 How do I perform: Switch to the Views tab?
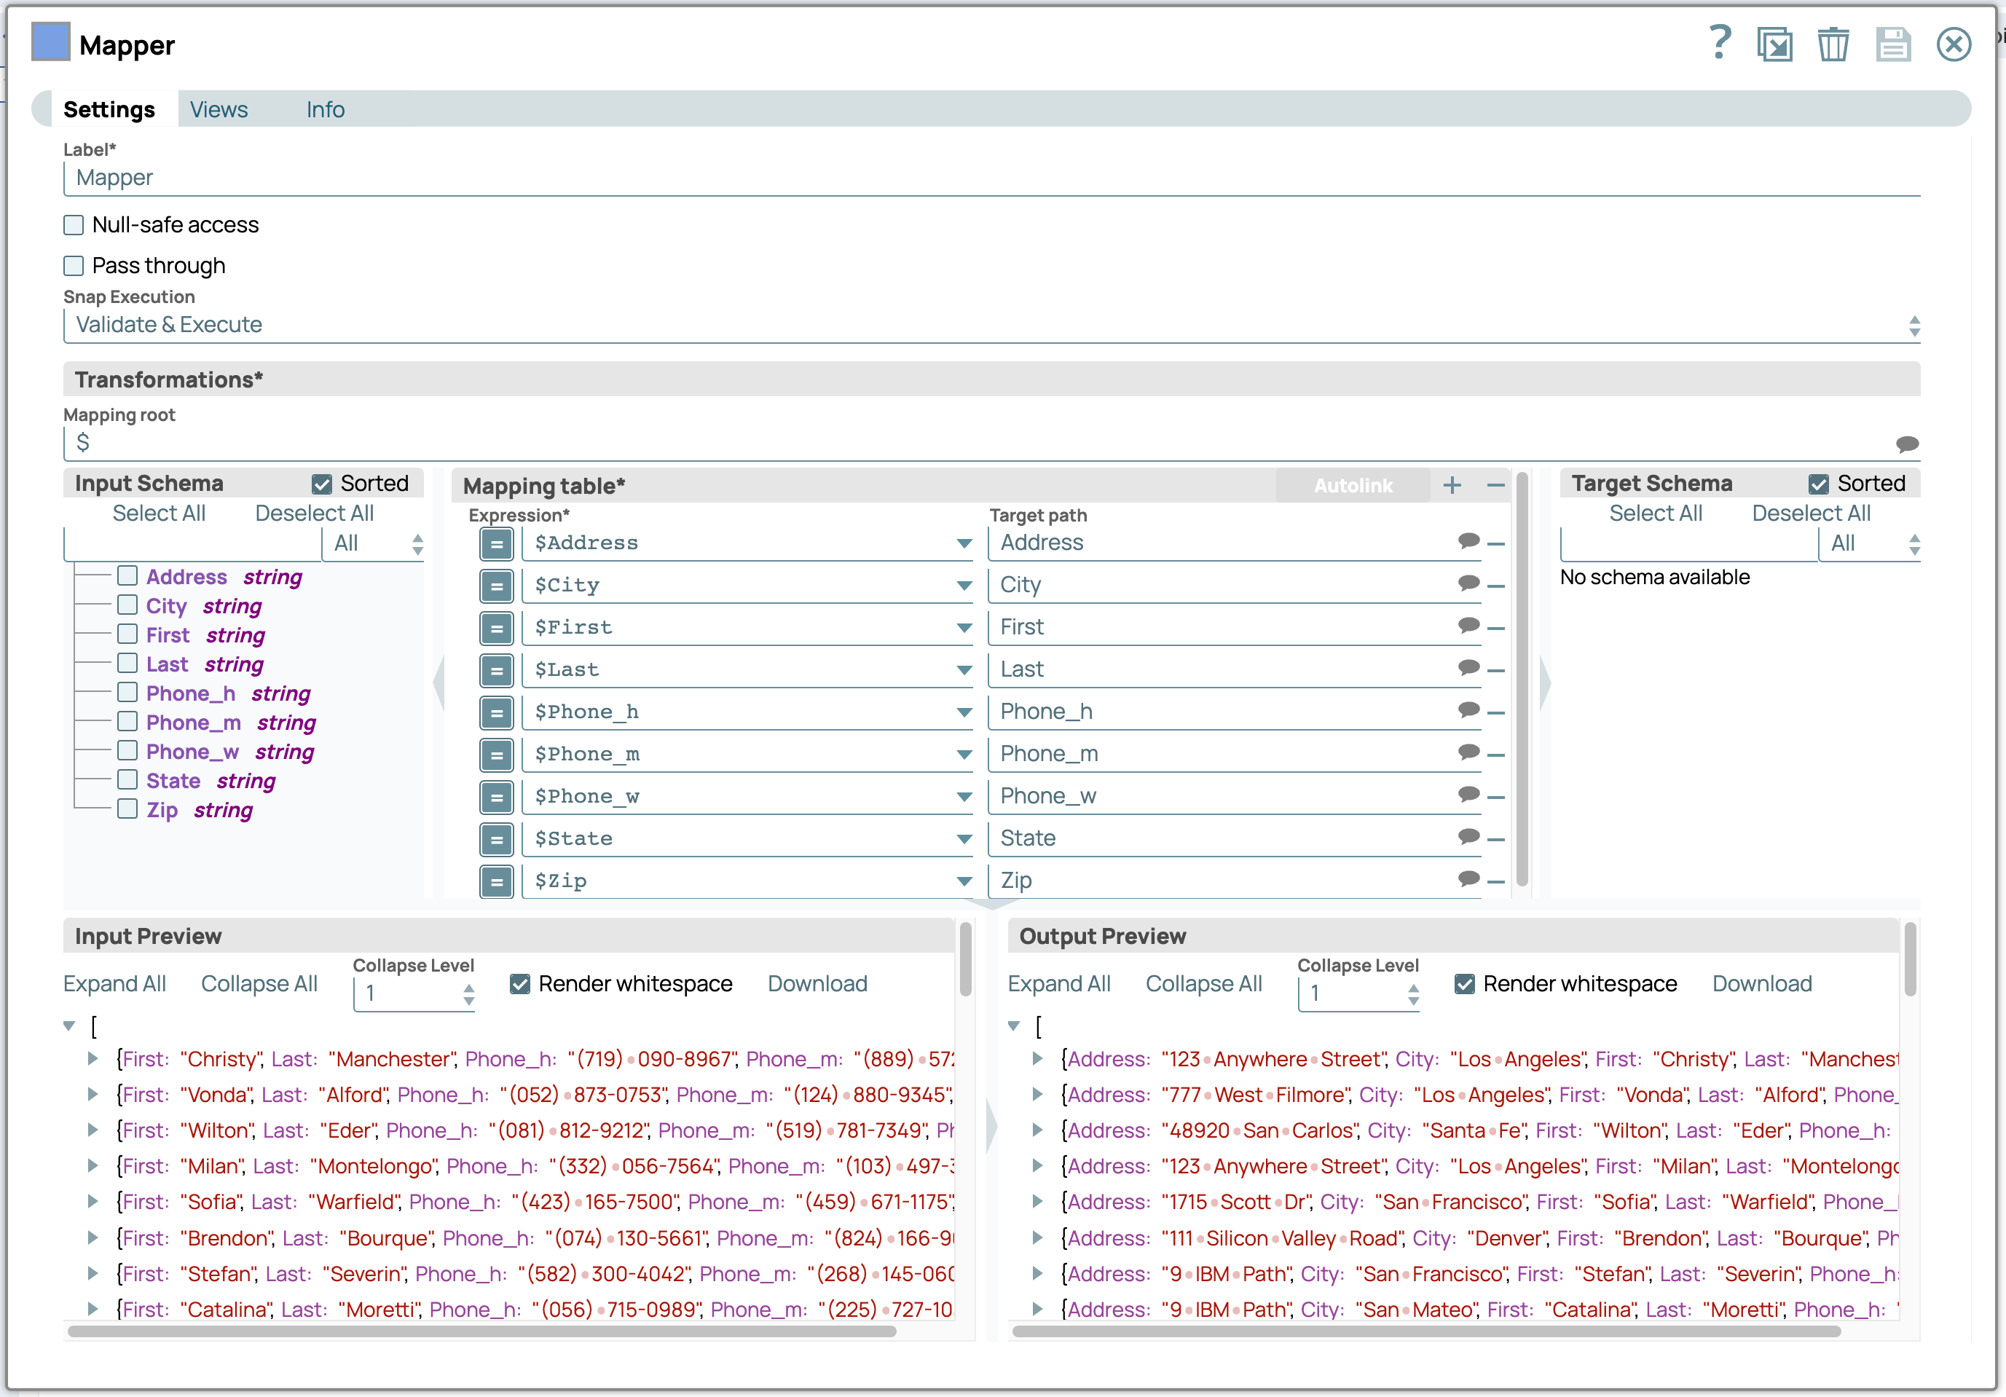(219, 110)
